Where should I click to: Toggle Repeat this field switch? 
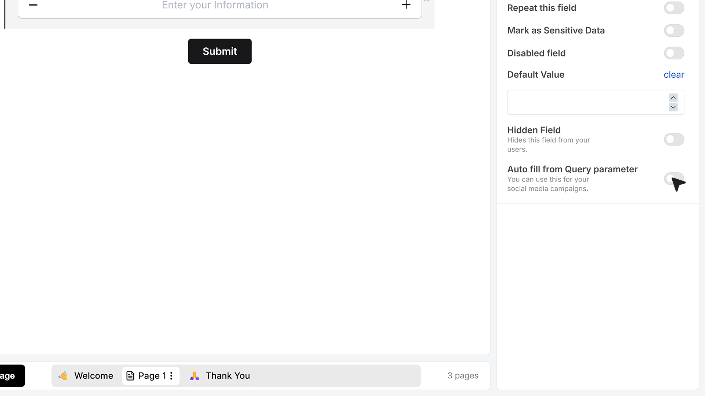click(x=674, y=8)
